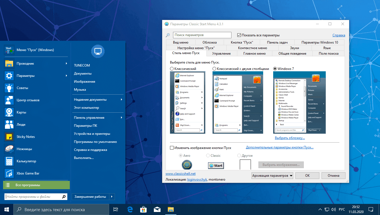The width and height of the screenshot is (380, 215).
Task: Click Classic Start button image
Action: (x=216, y=166)
